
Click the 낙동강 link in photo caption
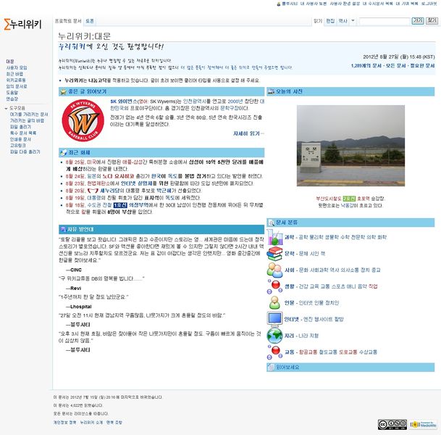[x=348, y=206]
